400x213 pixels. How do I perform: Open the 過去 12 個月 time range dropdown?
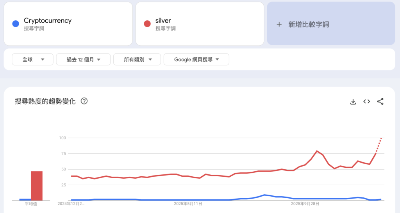coord(83,59)
